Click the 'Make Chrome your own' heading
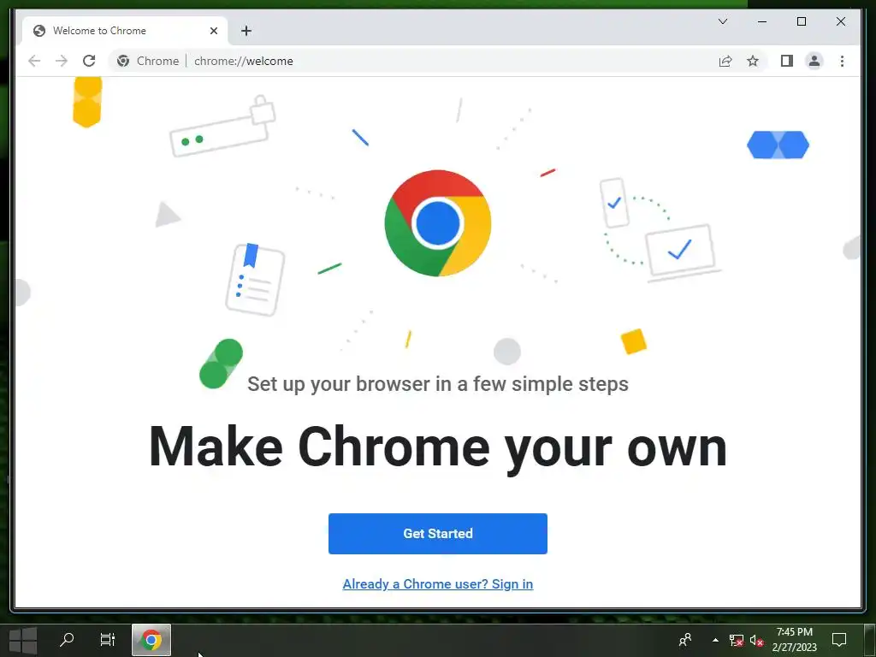876x657 pixels. 437,447
